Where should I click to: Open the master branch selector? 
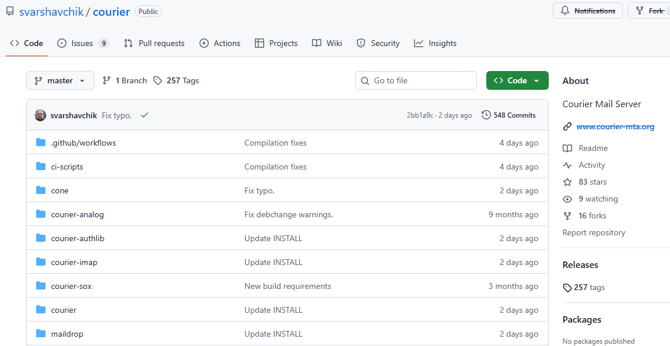click(60, 80)
